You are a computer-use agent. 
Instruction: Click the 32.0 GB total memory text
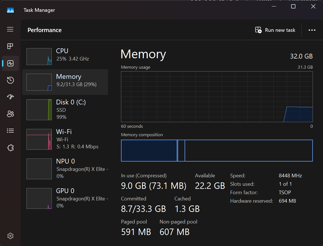(x=301, y=56)
